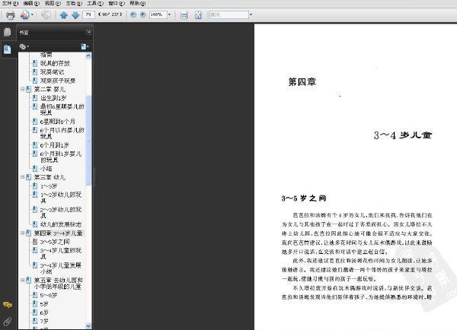Open the zoom level dropdown arrow
The height and width of the screenshot is (330, 457).
click(x=169, y=14)
